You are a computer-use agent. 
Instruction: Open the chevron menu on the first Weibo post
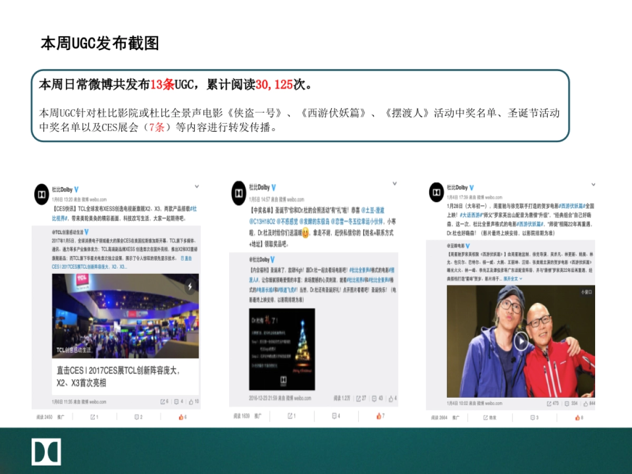(197, 186)
